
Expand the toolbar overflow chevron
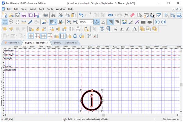pos(90,13)
